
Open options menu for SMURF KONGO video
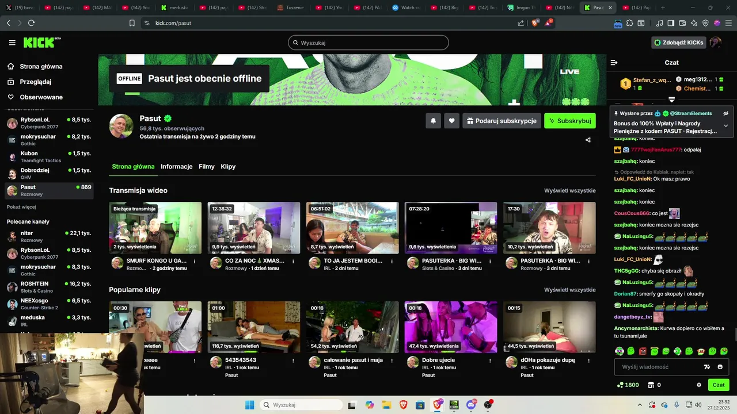pyautogui.click(x=195, y=261)
